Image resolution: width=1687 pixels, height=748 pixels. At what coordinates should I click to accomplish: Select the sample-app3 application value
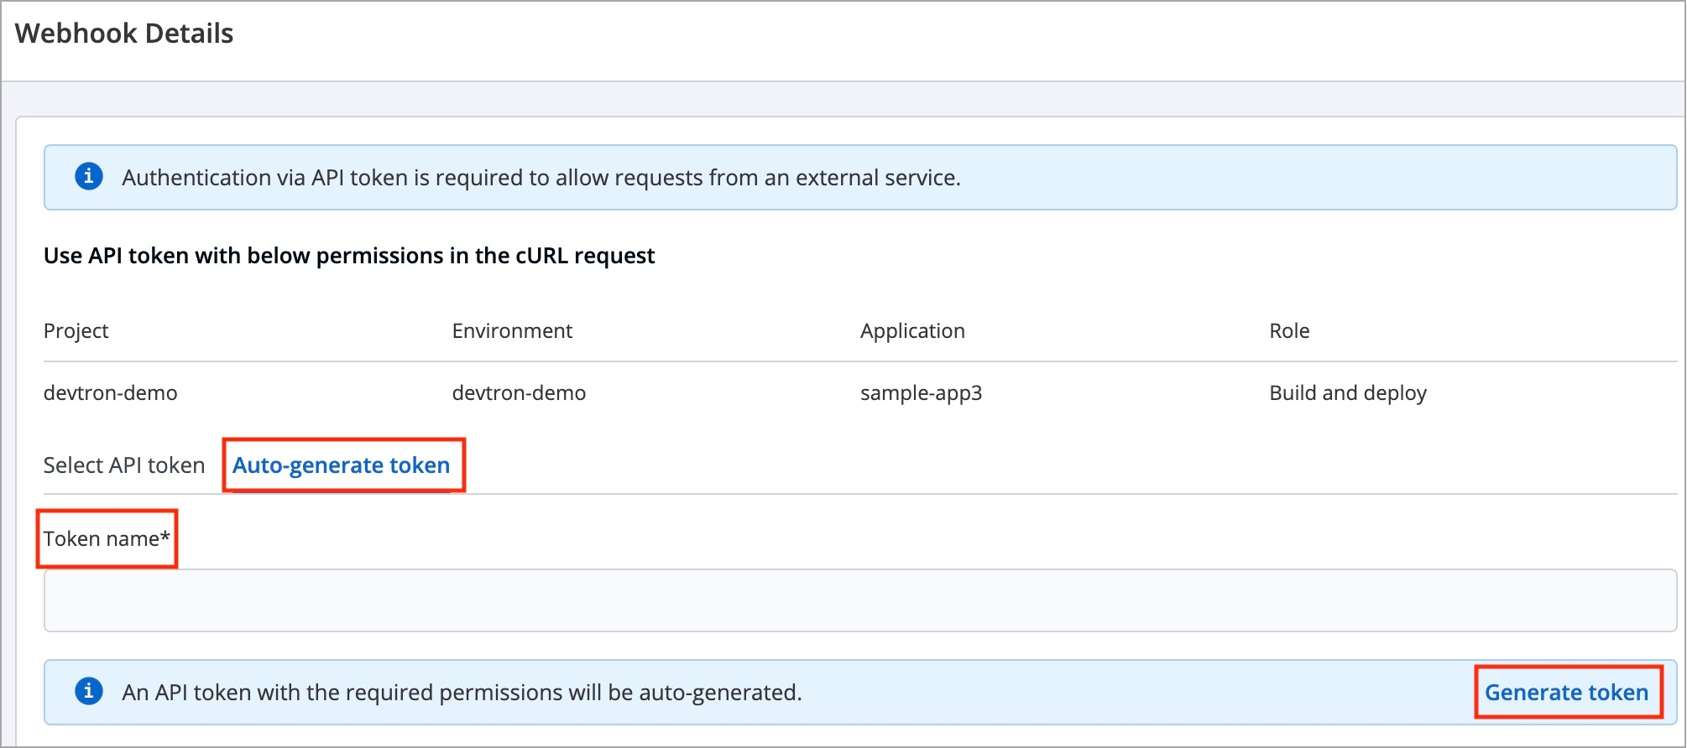pos(921,393)
